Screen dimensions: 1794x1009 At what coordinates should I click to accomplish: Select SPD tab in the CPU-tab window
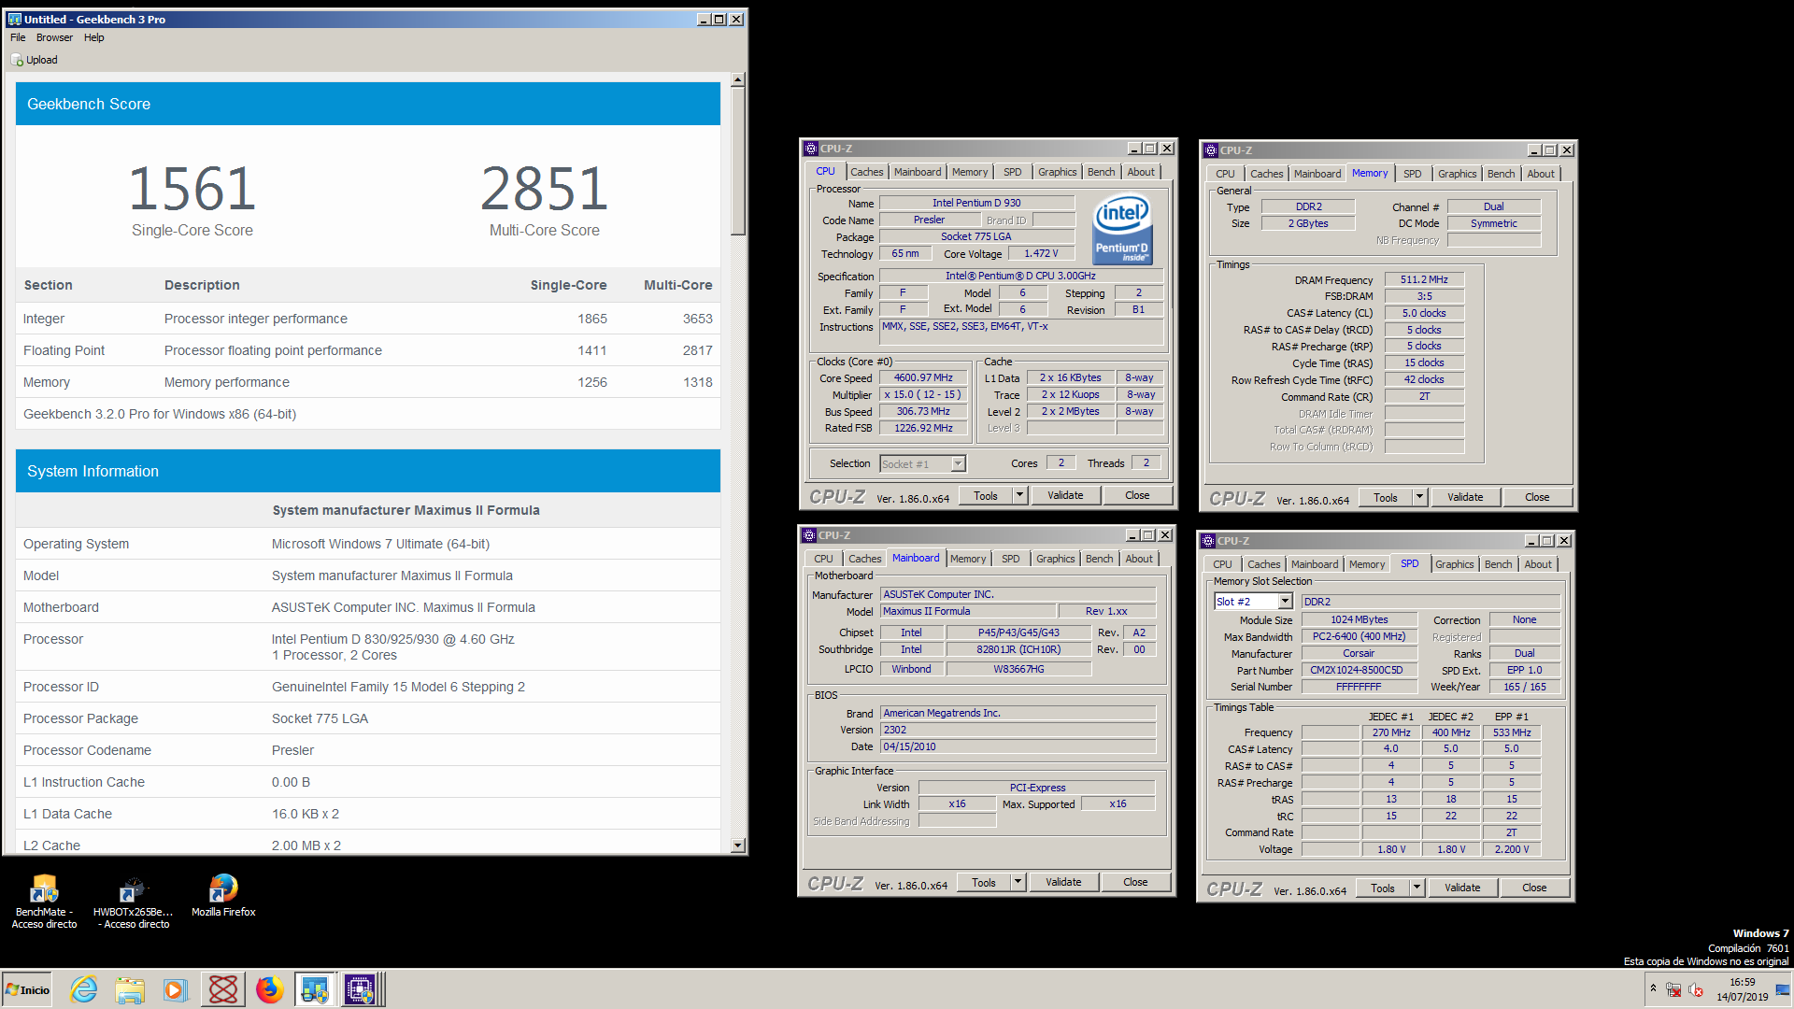(x=1012, y=172)
